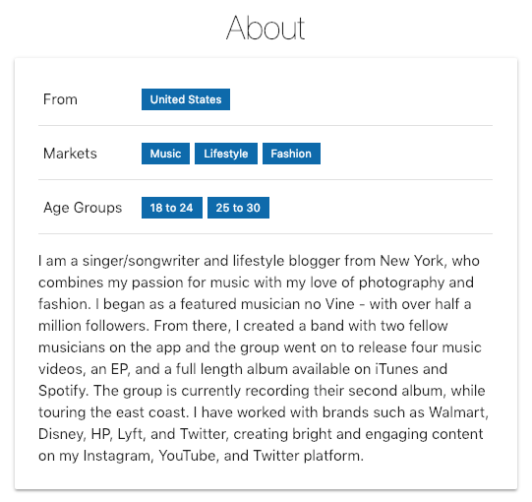Image resolution: width=532 pixels, height=502 pixels.
Task: Click the word iTunes in bio
Action: (396, 369)
